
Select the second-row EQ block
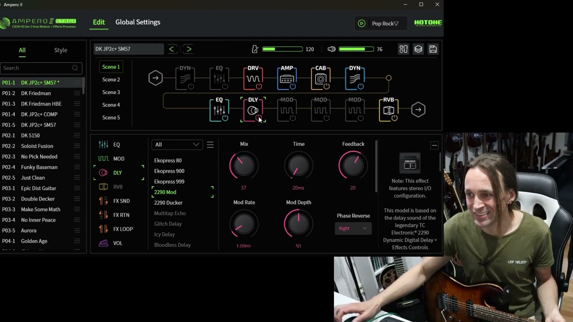tap(219, 110)
